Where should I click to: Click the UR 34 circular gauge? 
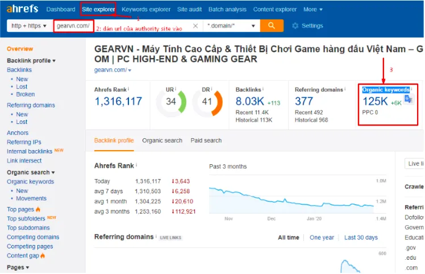point(171,102)
